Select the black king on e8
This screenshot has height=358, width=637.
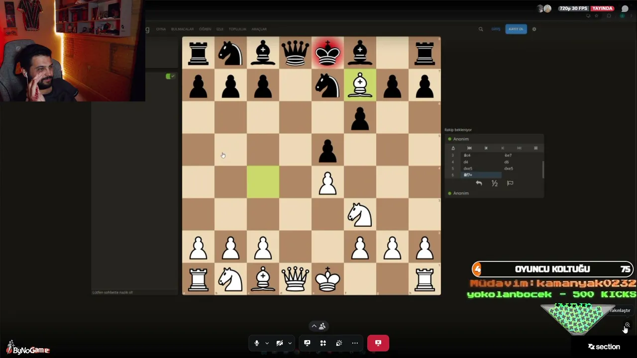tap(327, 53)
